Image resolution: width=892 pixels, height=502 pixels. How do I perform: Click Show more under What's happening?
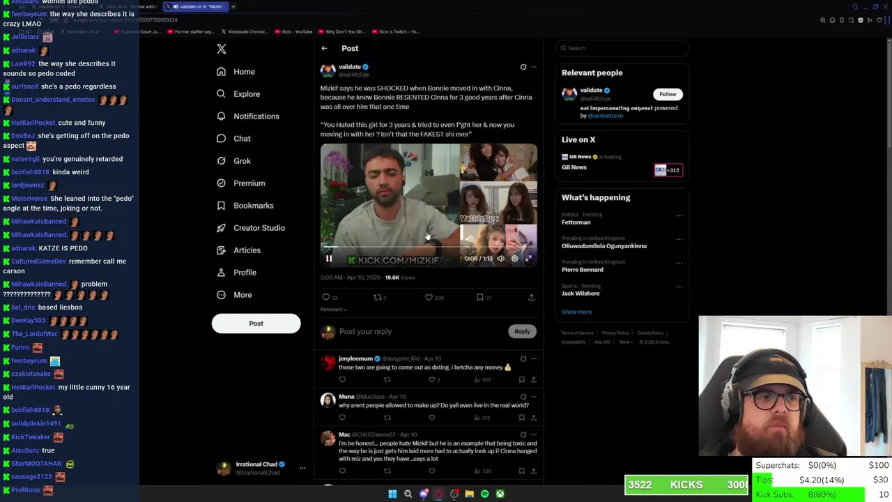tap(576, 312)
